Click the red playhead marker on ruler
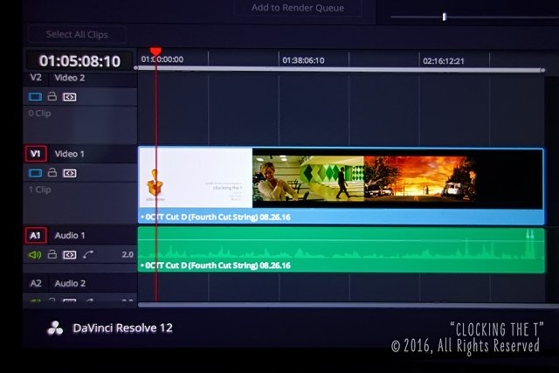 click(x=155, y=52)
